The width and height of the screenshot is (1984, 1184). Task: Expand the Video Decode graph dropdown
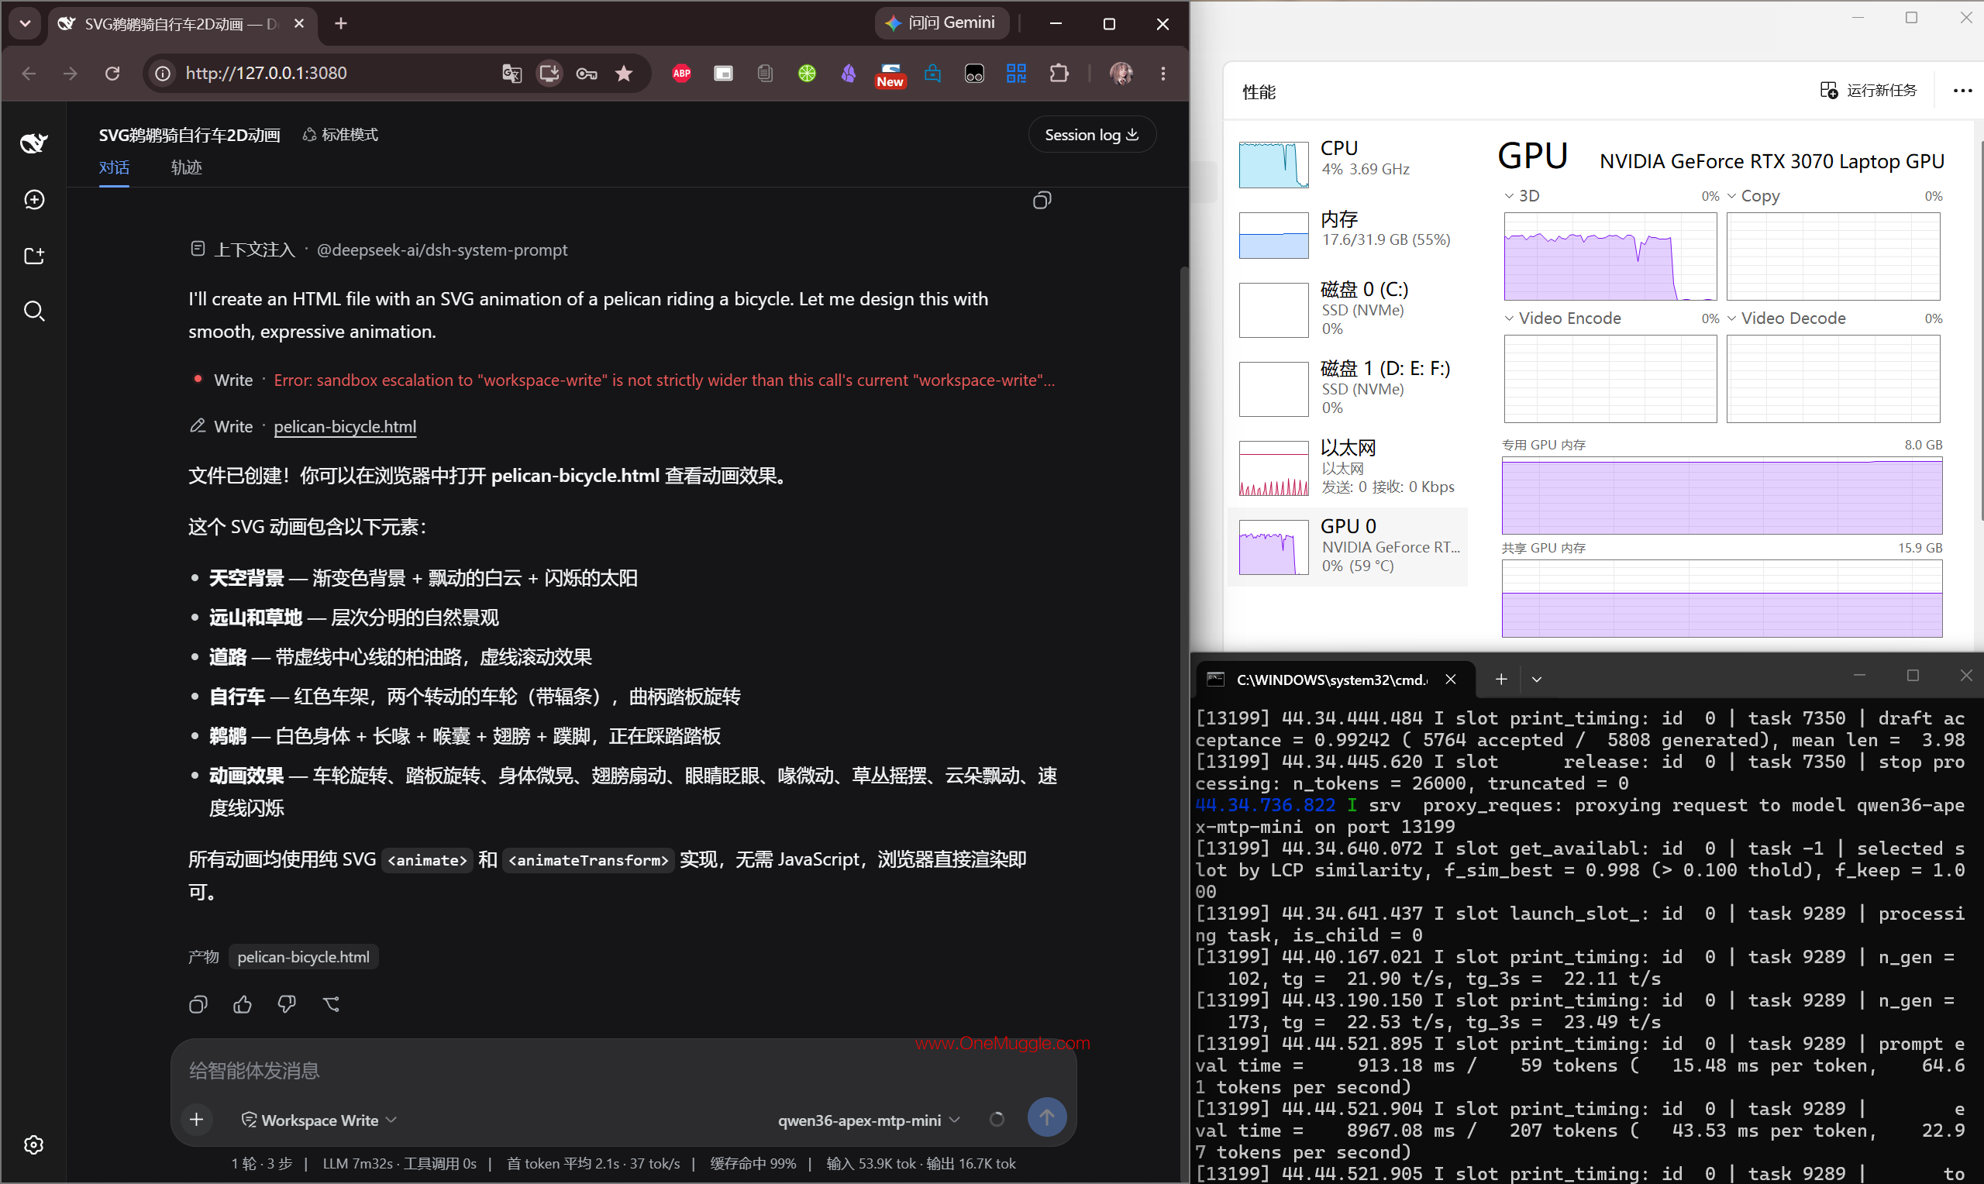coord(1786,318)
